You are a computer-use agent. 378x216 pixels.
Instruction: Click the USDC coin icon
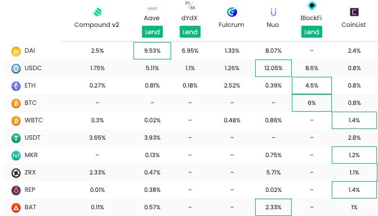[x=16, y=68]
